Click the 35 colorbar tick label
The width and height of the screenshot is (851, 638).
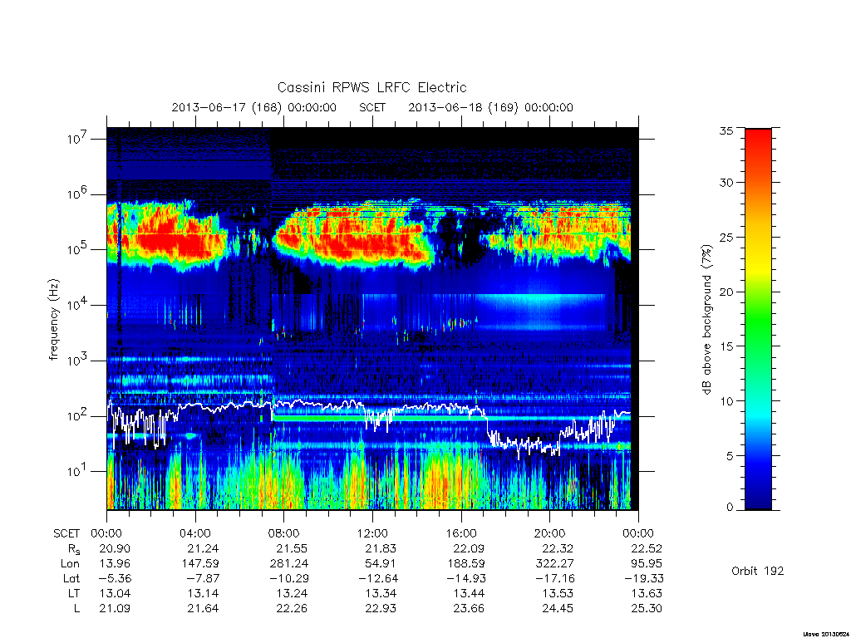(726, 130)
